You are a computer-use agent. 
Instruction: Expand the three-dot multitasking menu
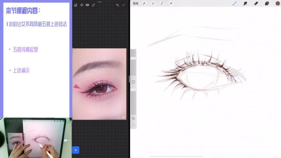(100, 2)
